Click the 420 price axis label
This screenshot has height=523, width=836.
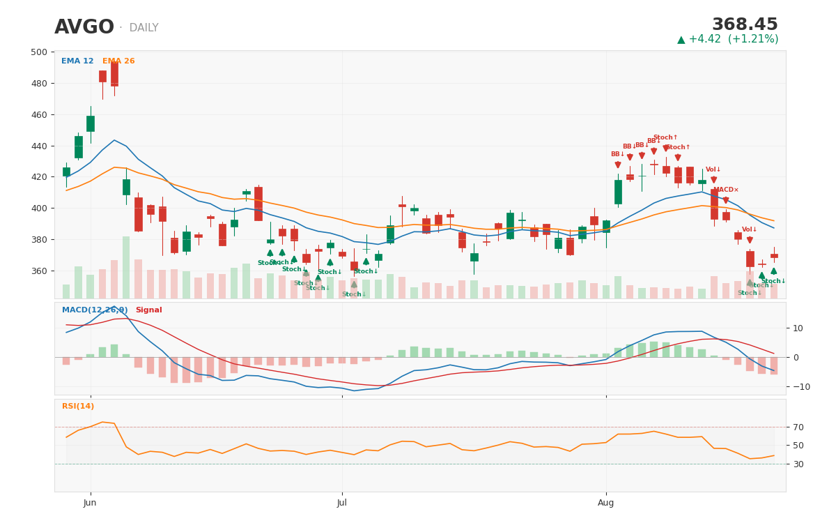tap(40, 177)
